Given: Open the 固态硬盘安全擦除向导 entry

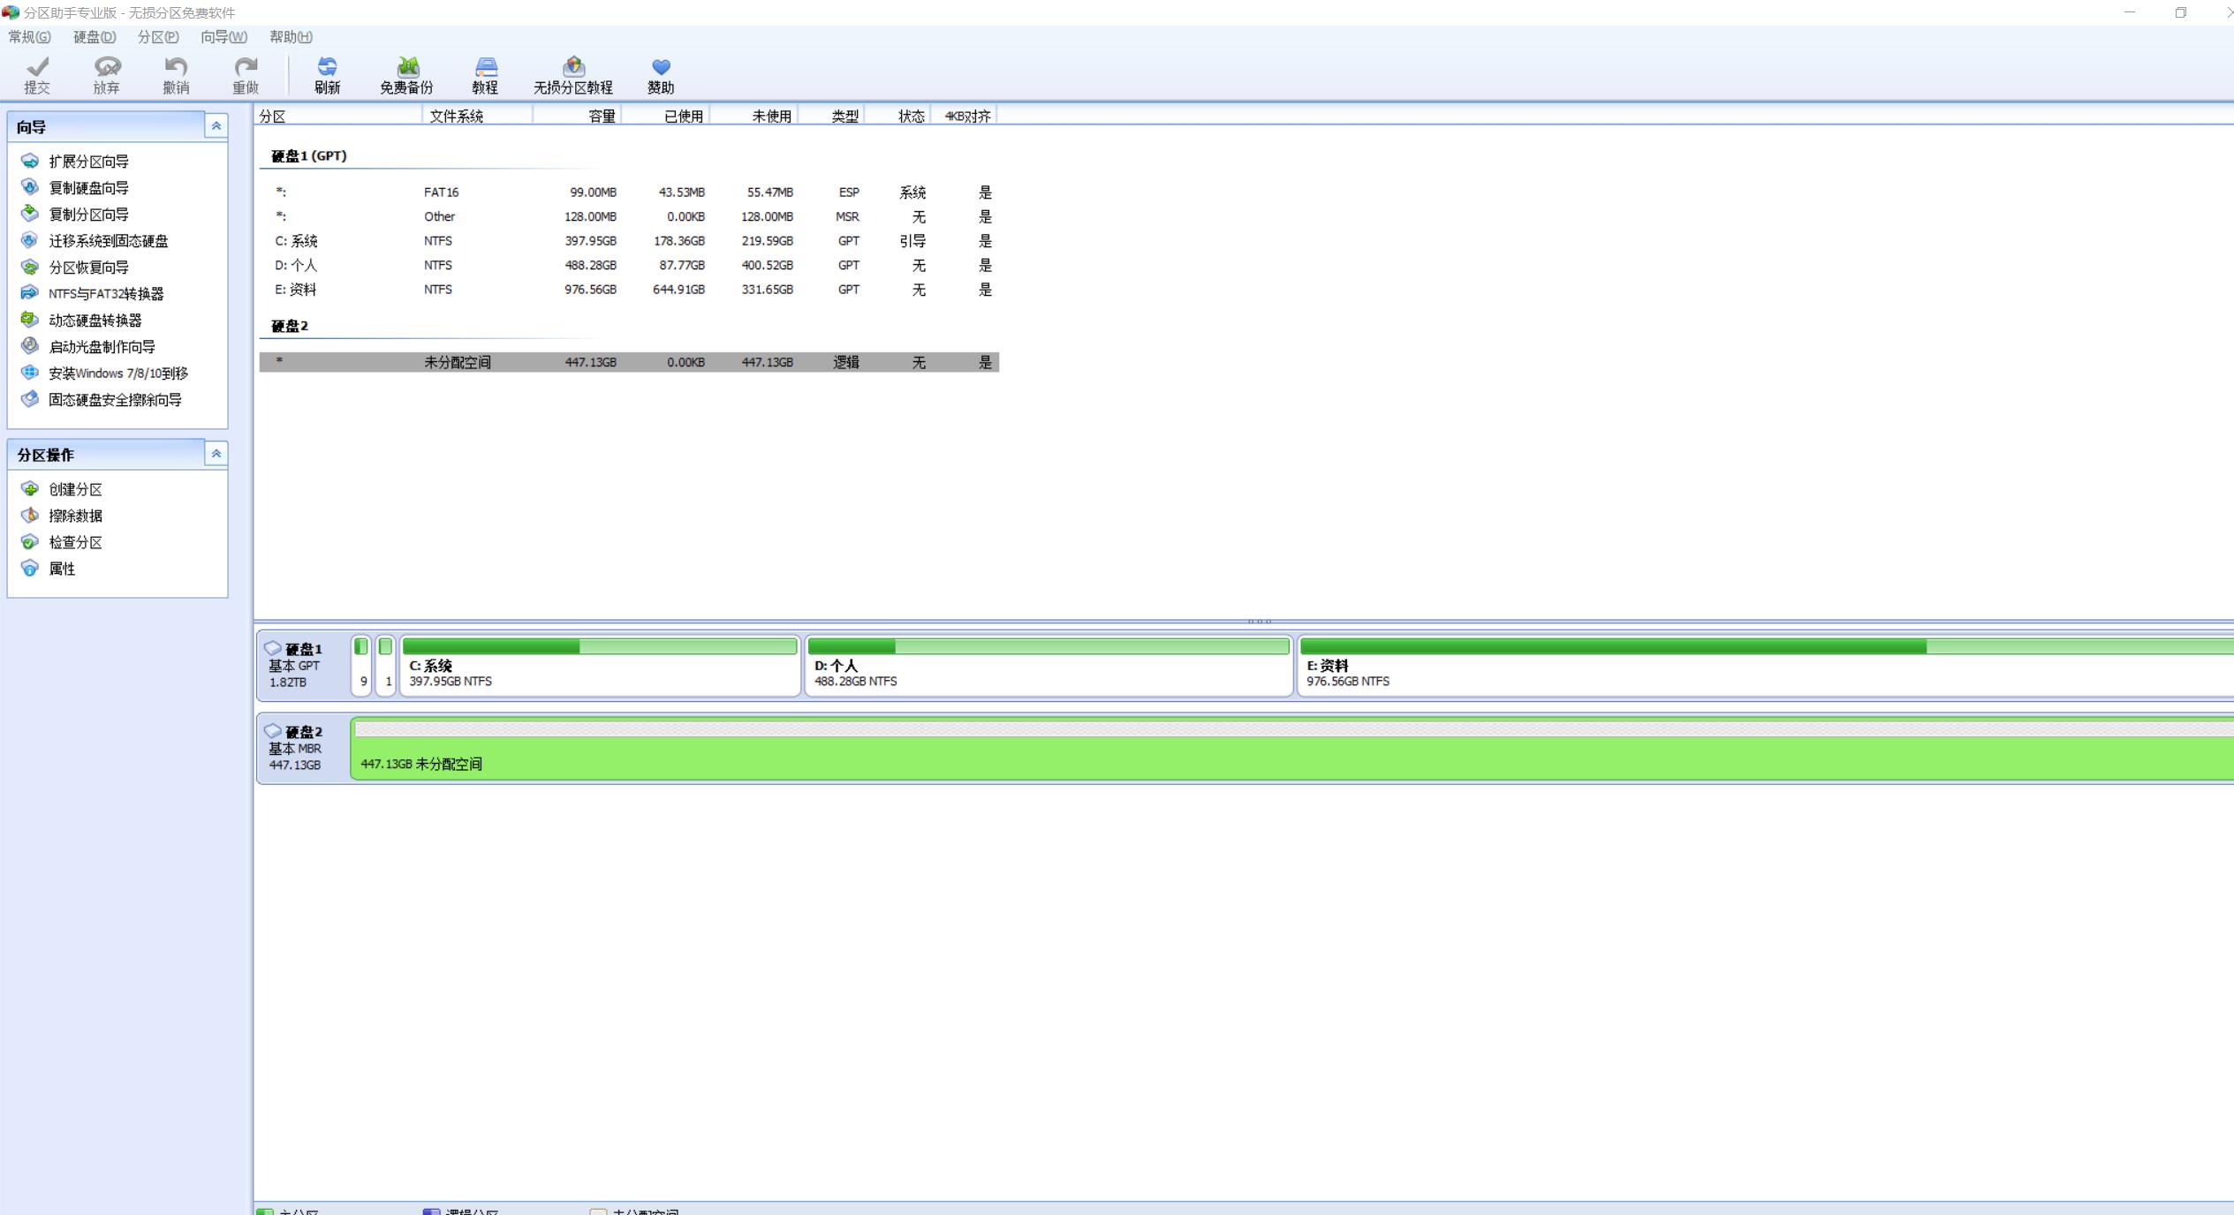Looking at the screenshot, I should click(115, 400).
